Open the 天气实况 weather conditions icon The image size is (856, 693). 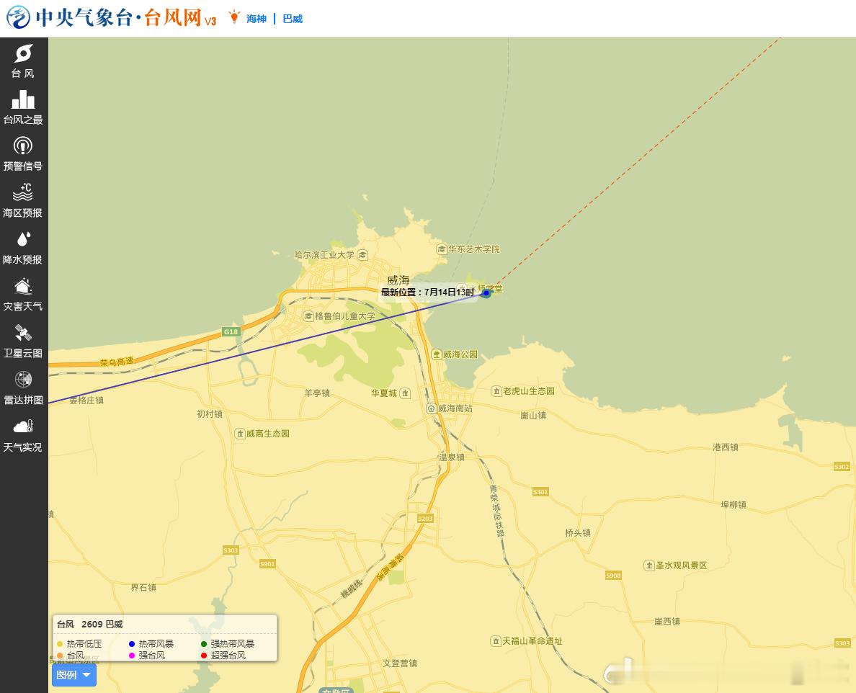tap(23, 426)
